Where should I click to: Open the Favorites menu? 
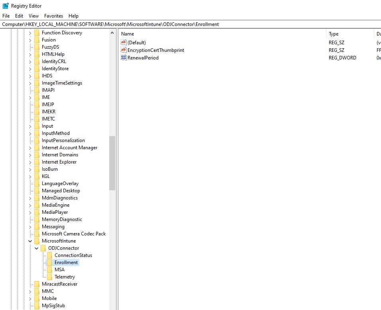click(53, 16)
